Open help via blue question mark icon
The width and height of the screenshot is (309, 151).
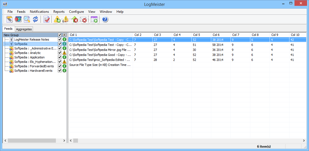pos(105,19)
